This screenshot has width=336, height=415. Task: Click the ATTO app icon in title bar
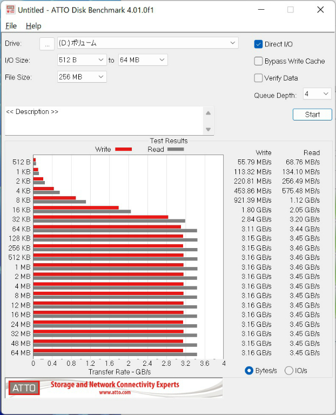coord(10,10)
